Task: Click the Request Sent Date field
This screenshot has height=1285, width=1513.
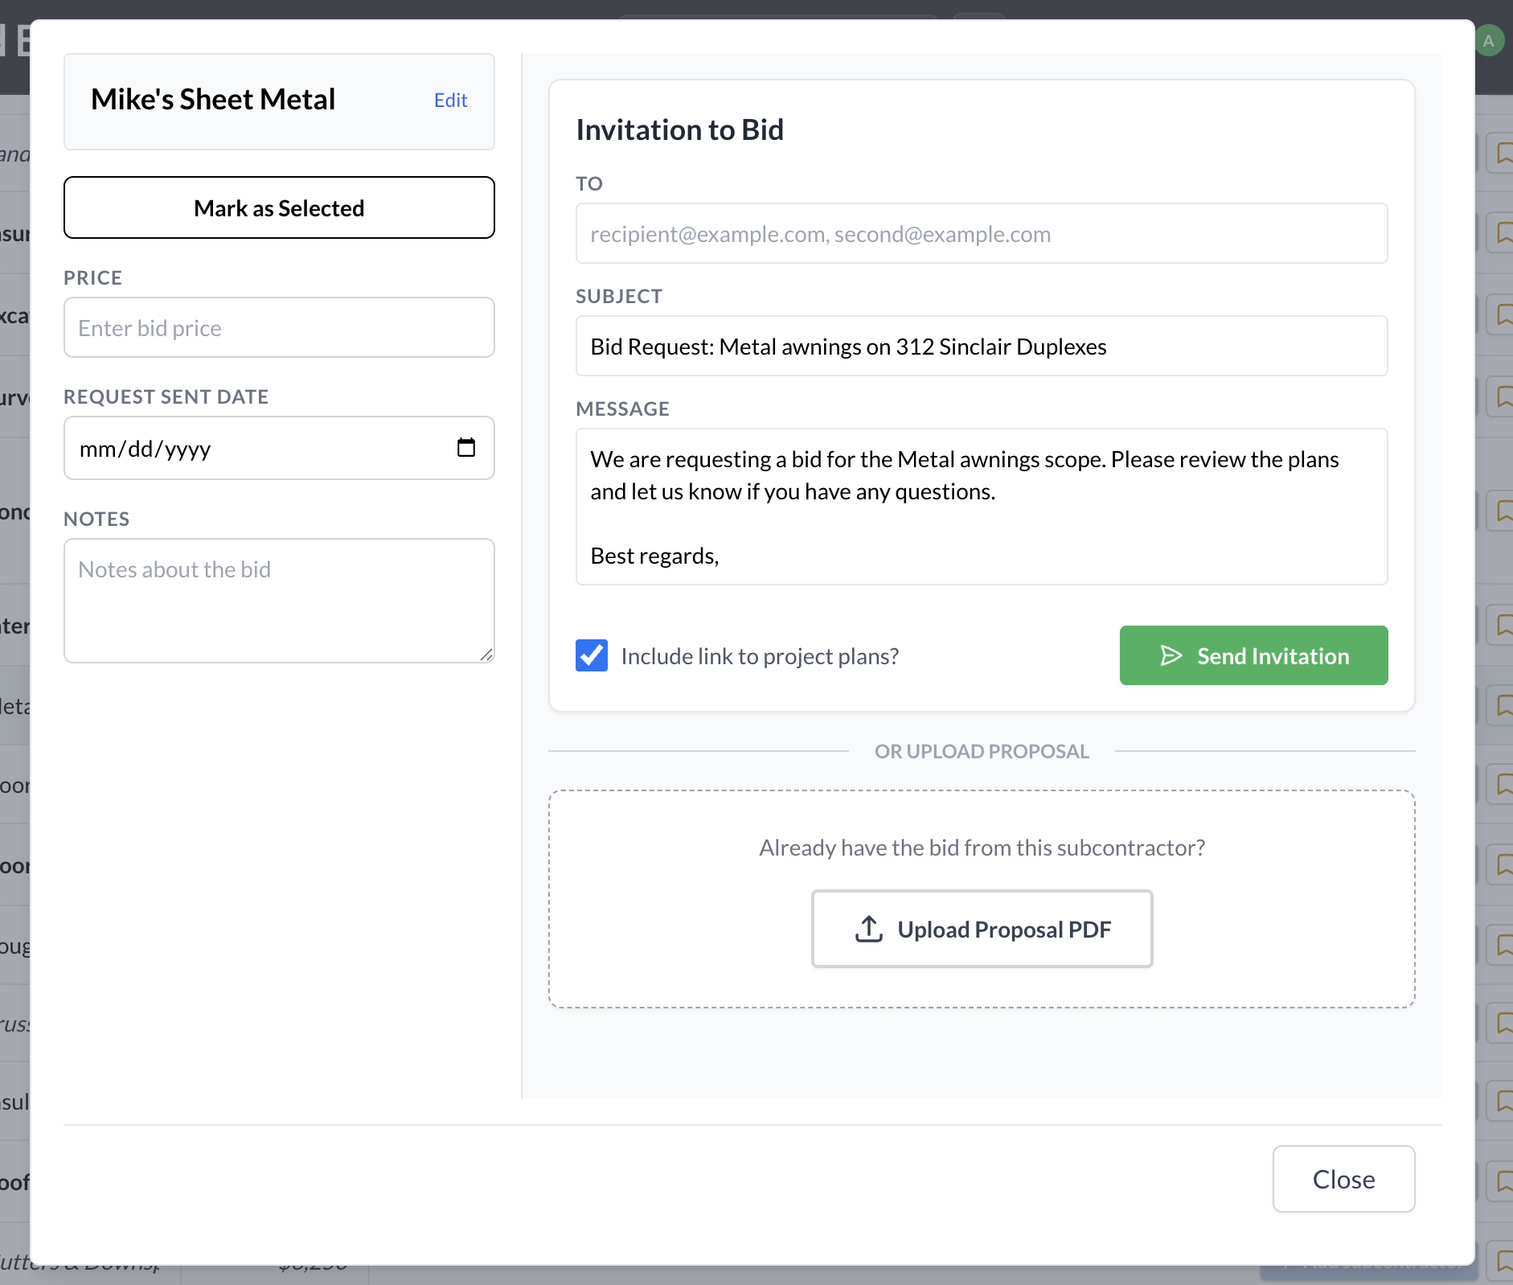Action: [x=257, y=448]
